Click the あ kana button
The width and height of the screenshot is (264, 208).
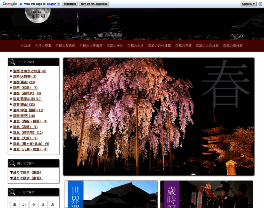[15, 205]
